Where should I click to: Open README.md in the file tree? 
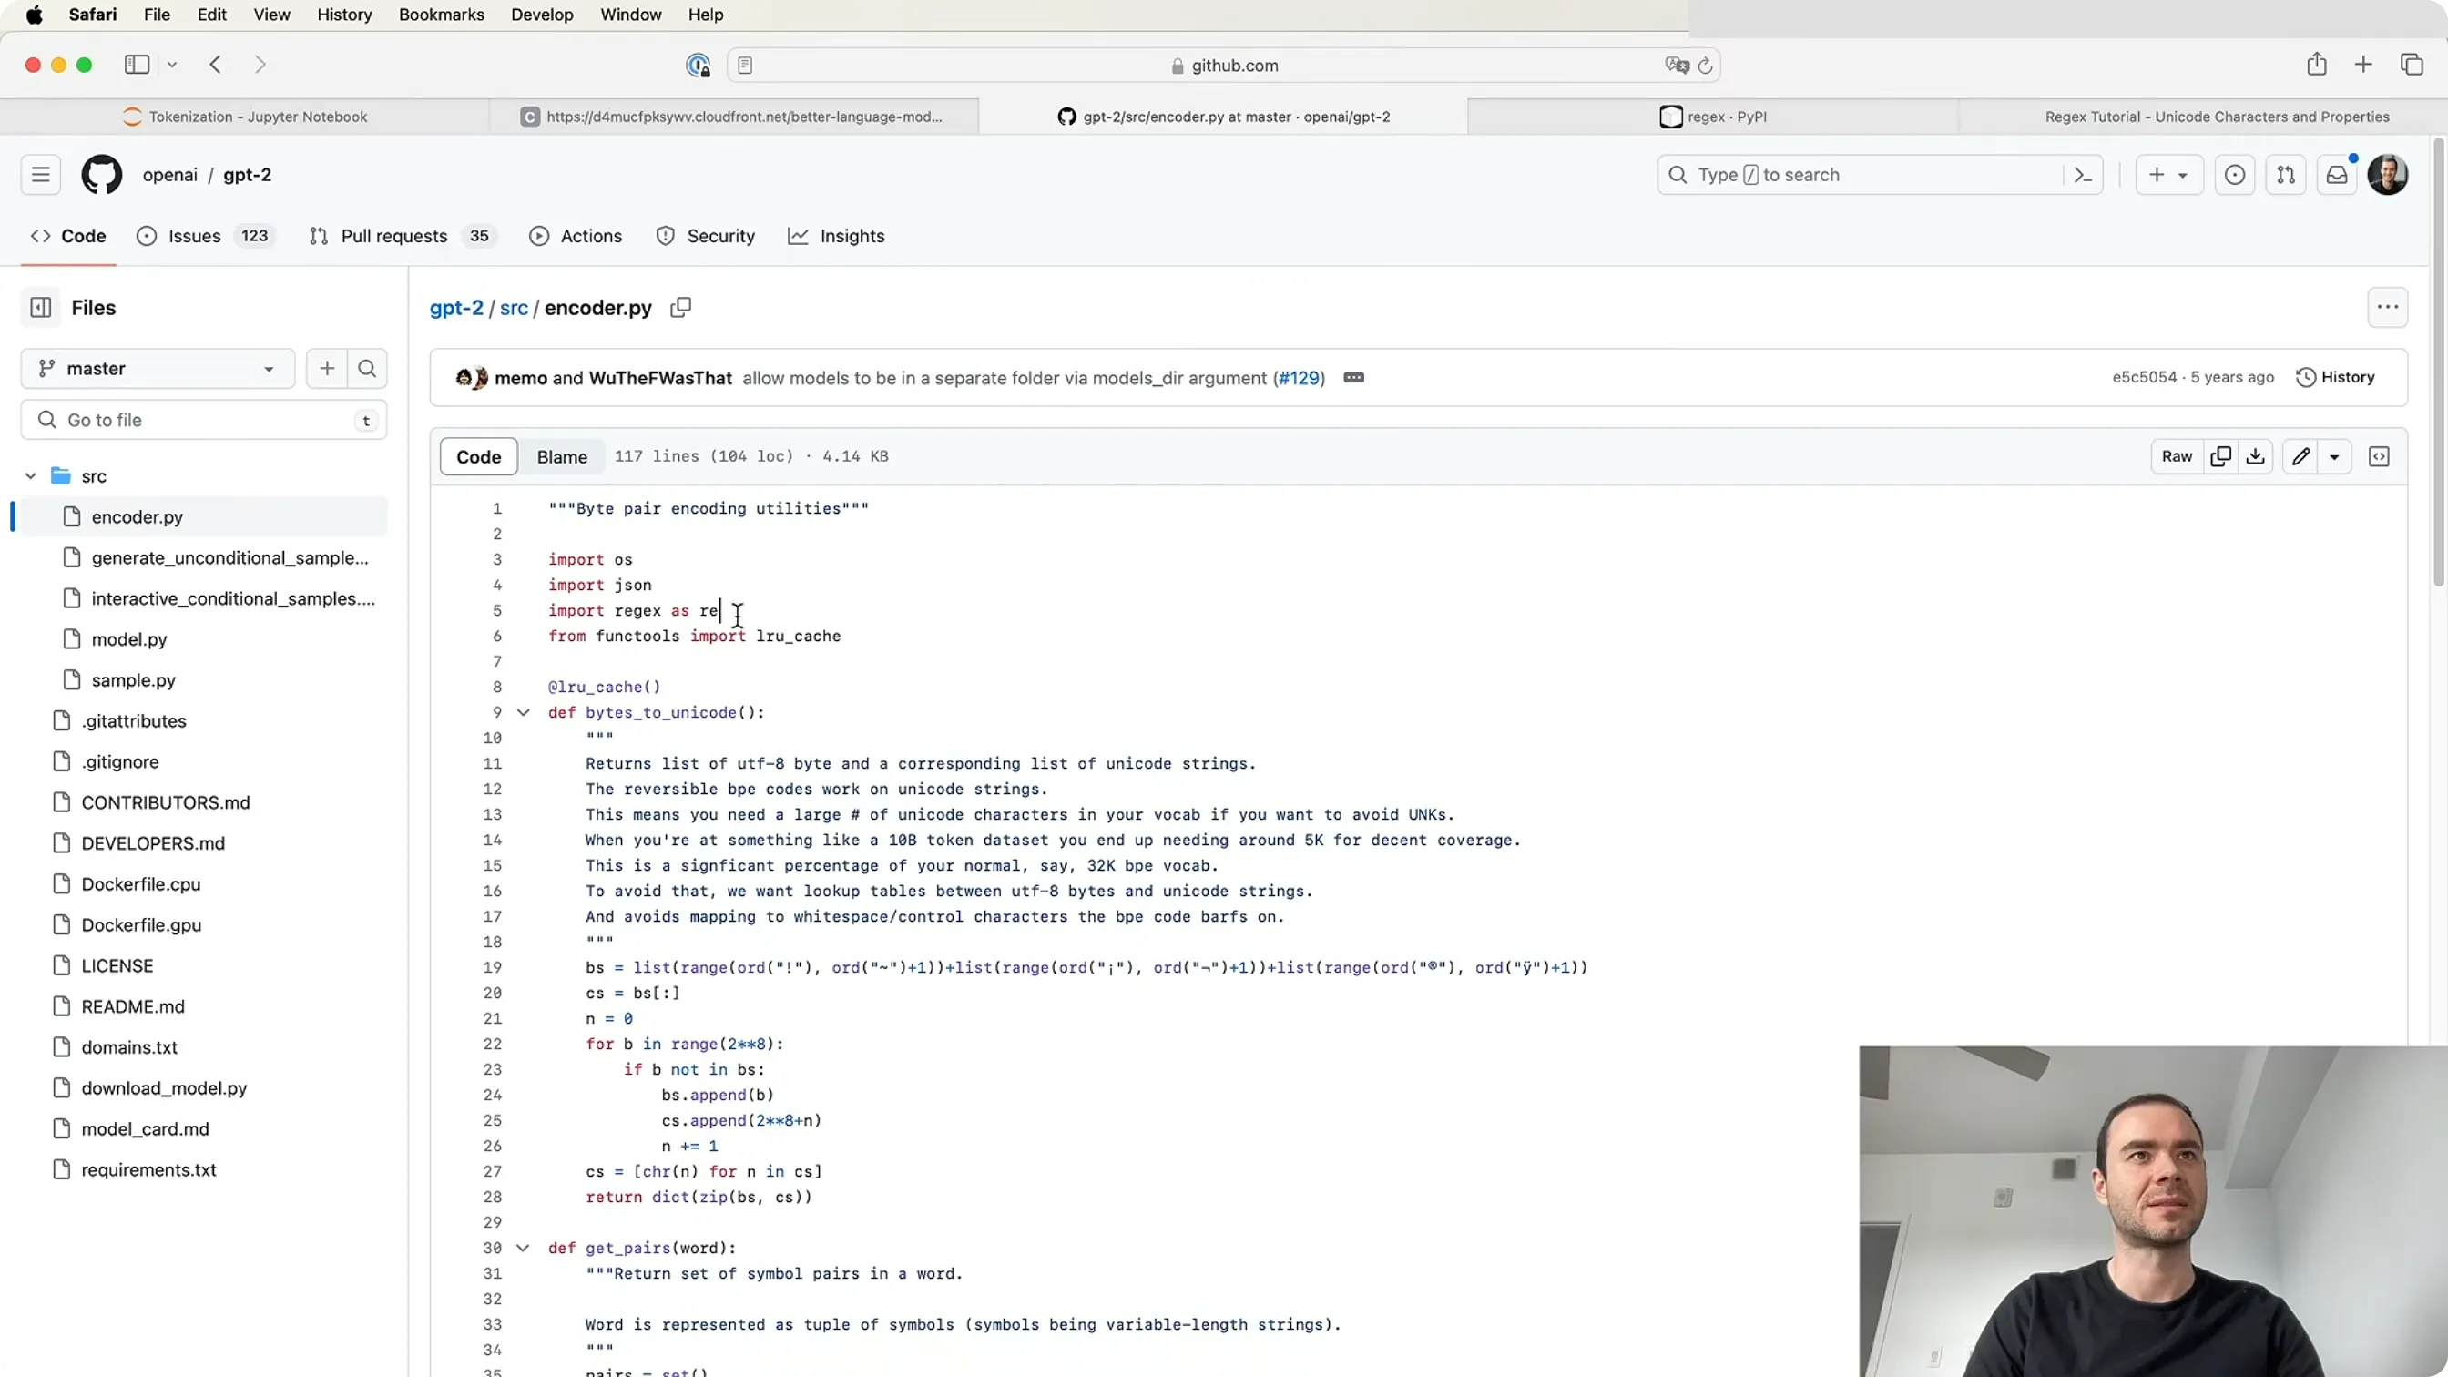(133, 1006)
